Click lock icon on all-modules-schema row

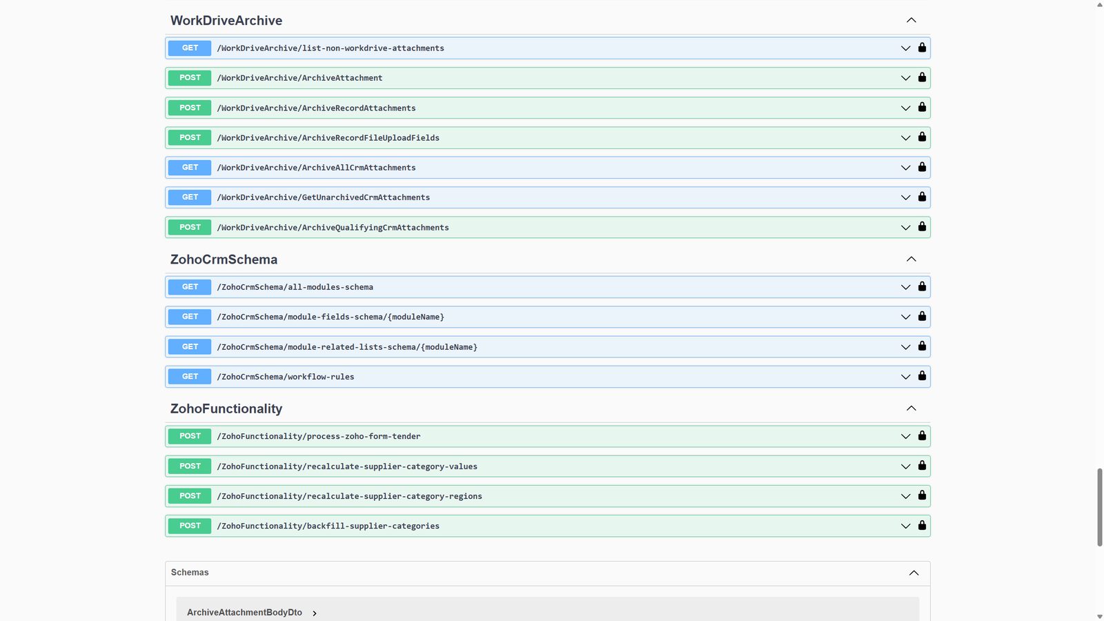click(922, 286)
